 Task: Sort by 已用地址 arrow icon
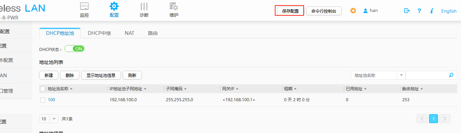pos(365,89)
